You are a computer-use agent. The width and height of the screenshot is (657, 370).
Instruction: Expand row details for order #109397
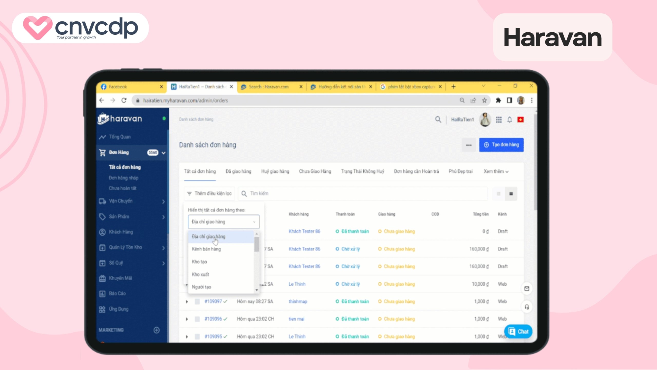[x=187, y=302]
